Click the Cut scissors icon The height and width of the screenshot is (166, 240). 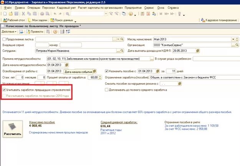coord(23,14)
